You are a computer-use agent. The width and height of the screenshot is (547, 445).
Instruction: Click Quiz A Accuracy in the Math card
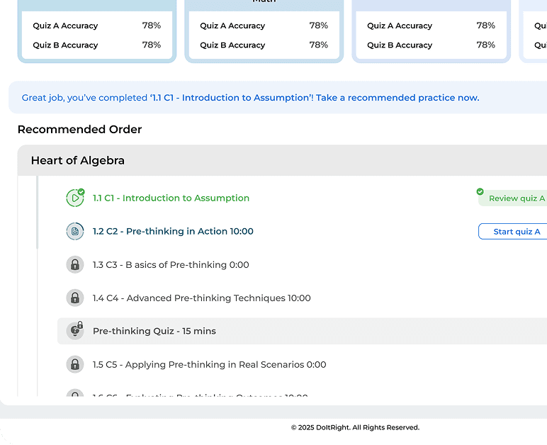click(232, 26)
